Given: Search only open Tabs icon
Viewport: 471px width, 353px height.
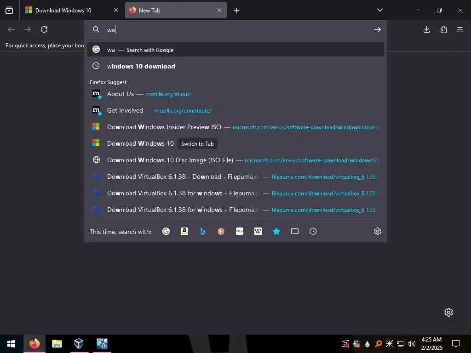Looking at the screenshot, I should (295, 231).
